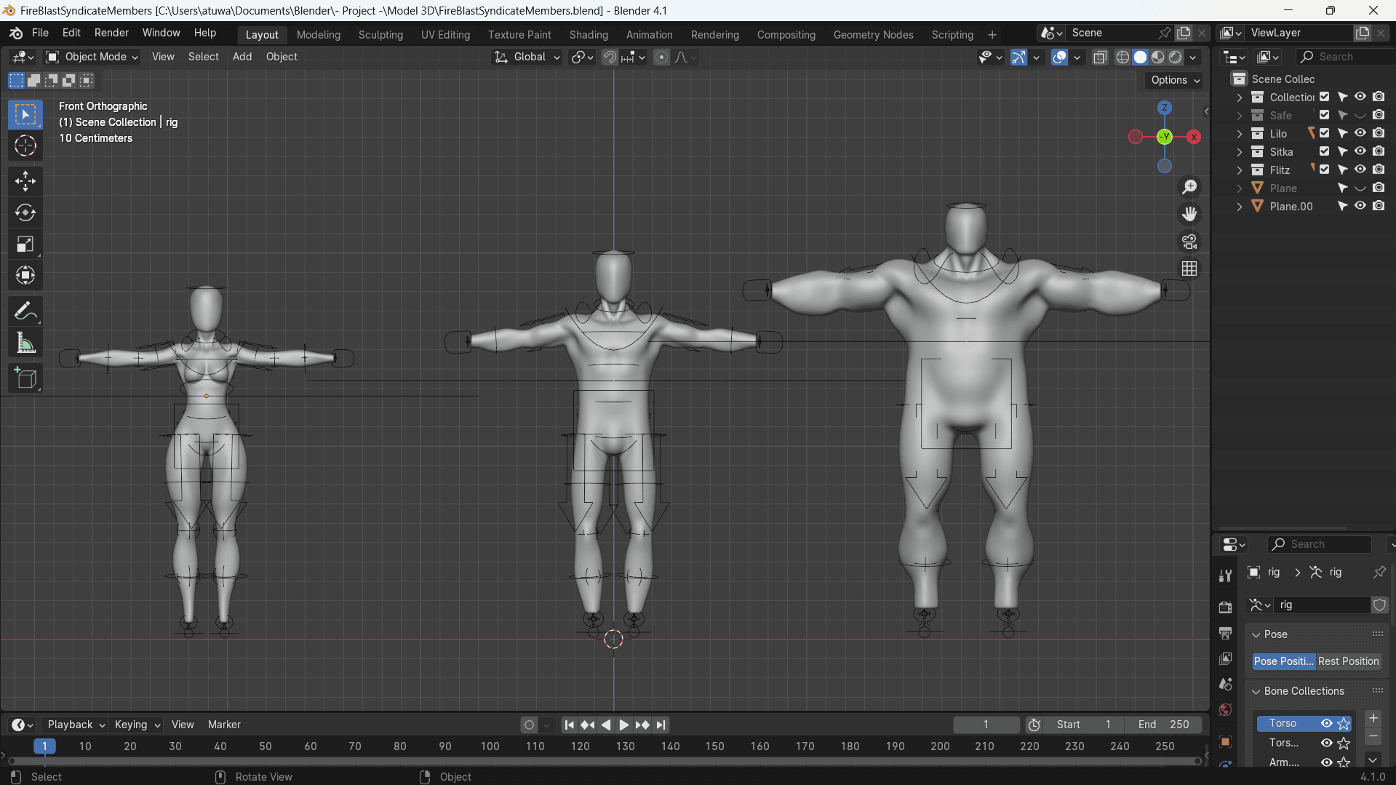Toggle X-ray display

pyautogui.click(x=1100, y=57)
